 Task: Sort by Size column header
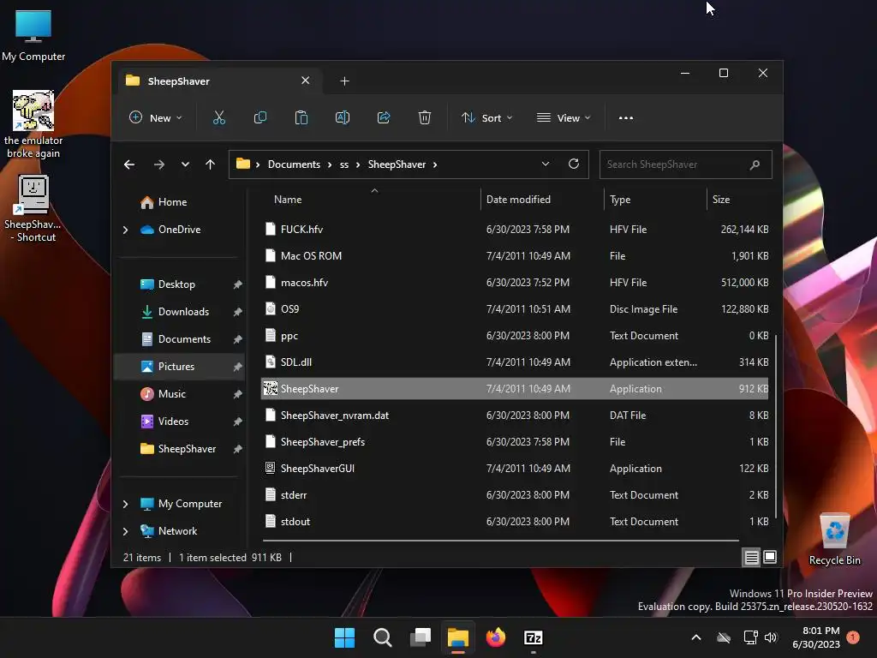click(721, 199)
